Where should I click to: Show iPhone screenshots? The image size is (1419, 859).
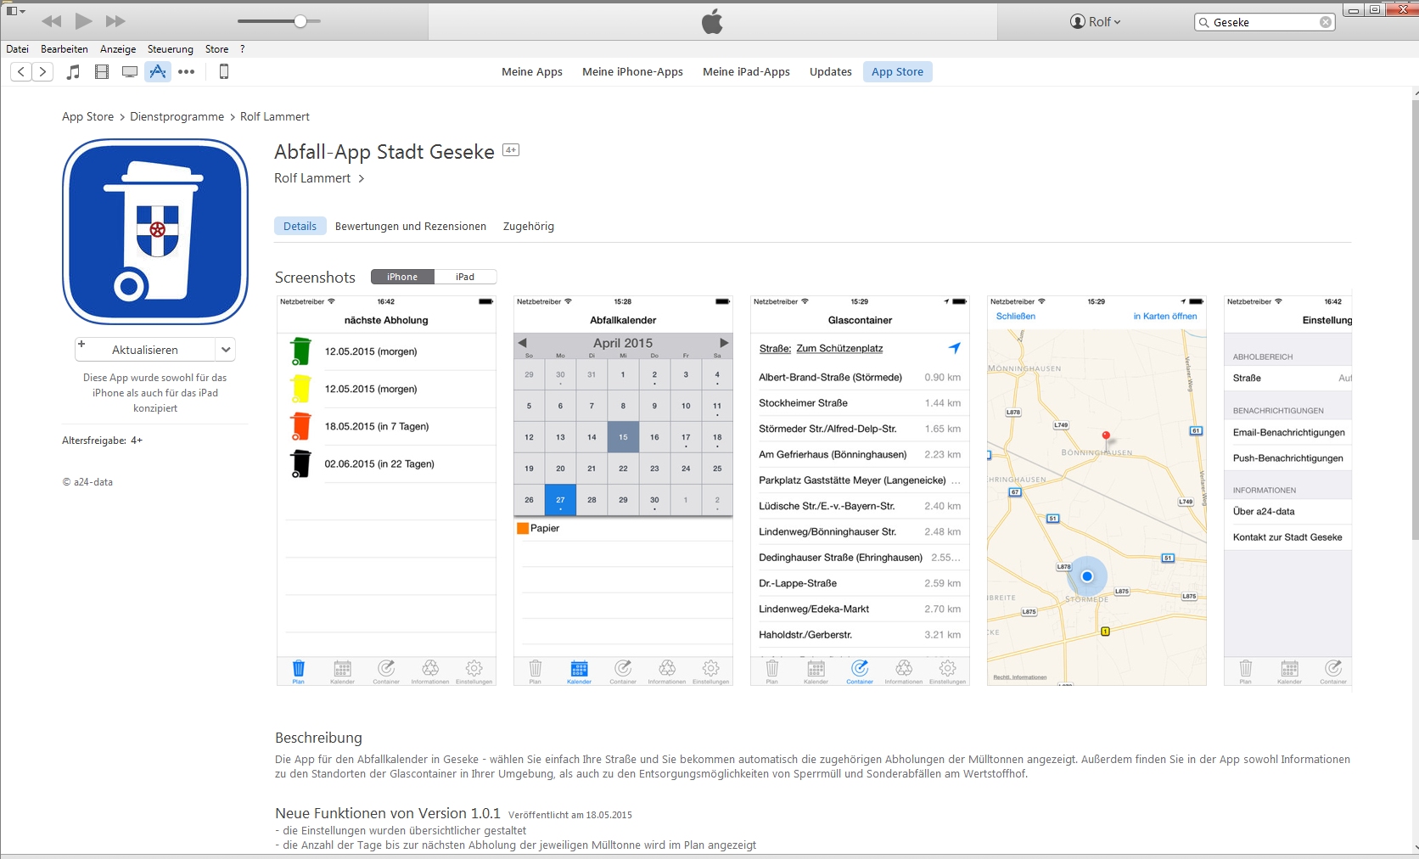click(402, 277)
